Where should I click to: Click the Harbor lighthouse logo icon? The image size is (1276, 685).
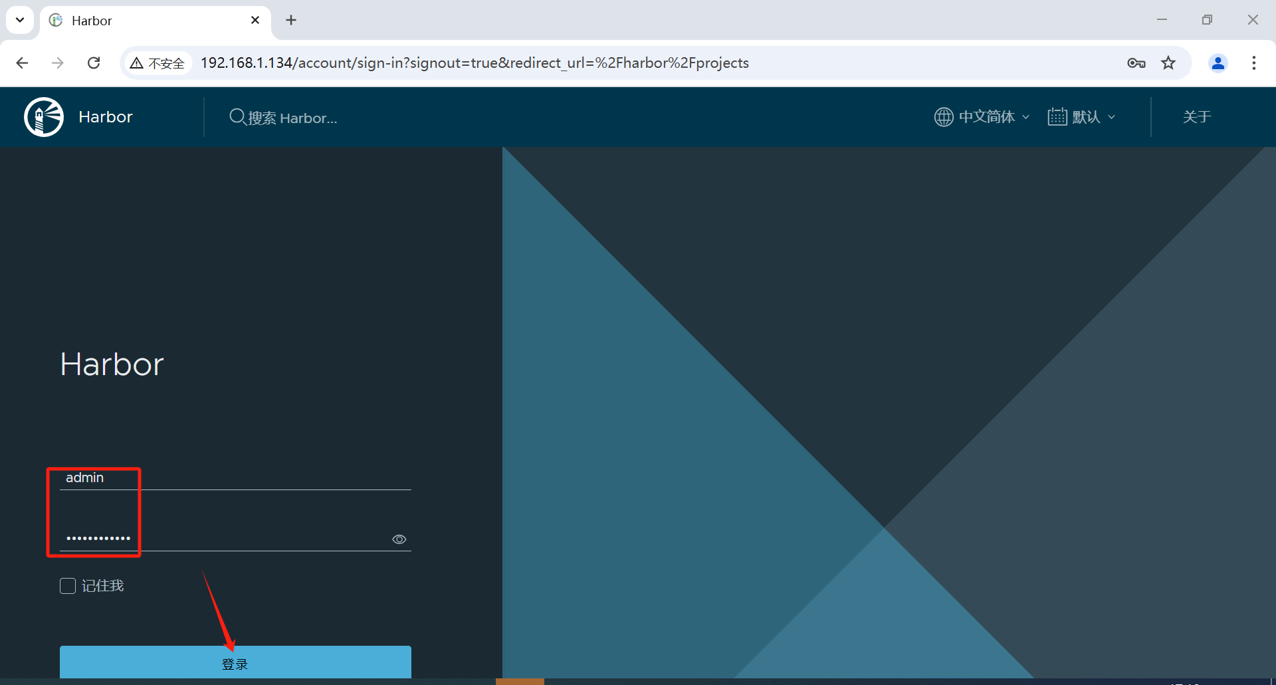pos(44,117)
